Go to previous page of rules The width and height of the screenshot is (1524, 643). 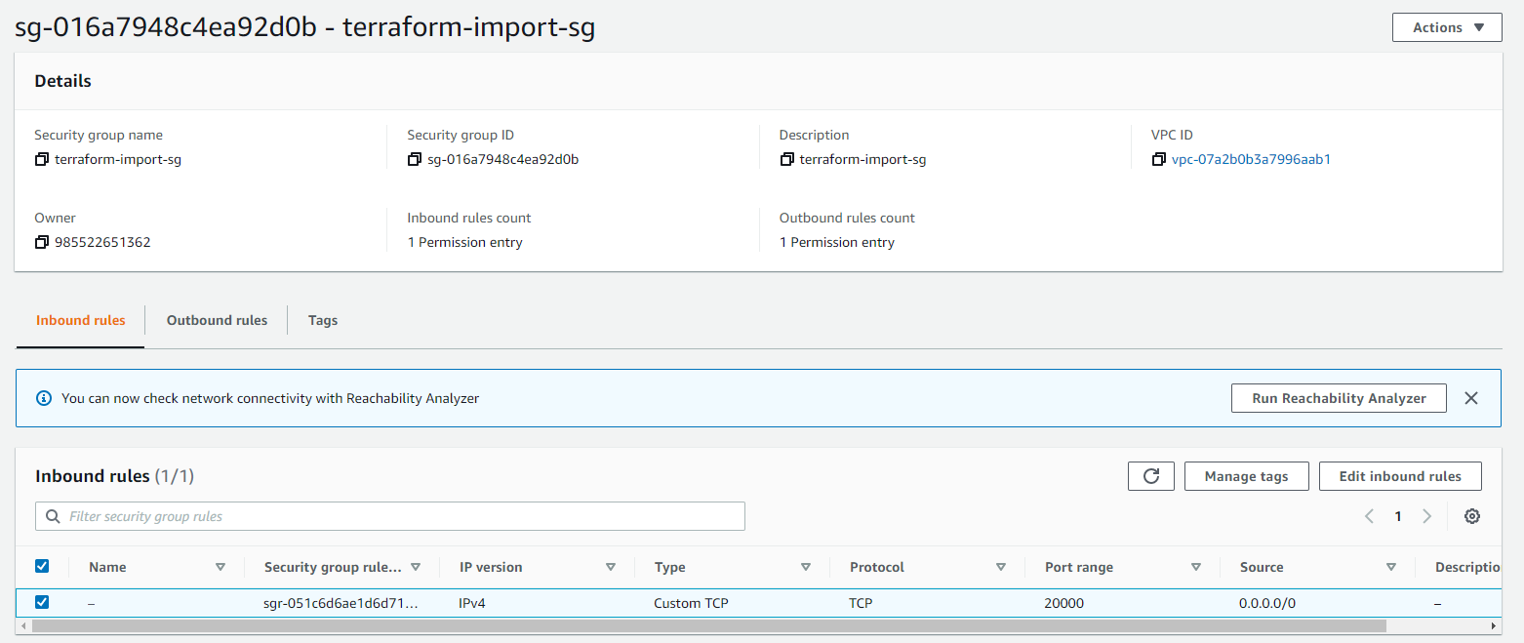[1369, 516]
